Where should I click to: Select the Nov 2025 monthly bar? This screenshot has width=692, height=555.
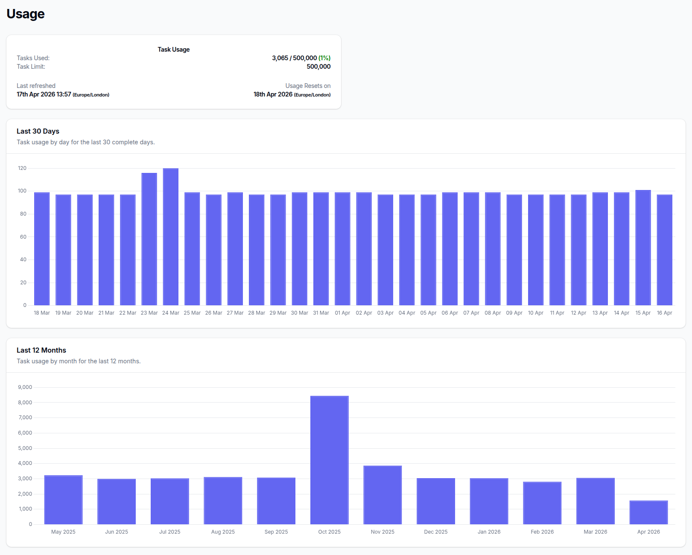pos(382,495)
